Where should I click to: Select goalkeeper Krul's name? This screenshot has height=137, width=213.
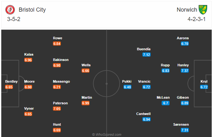pos(204,81)
